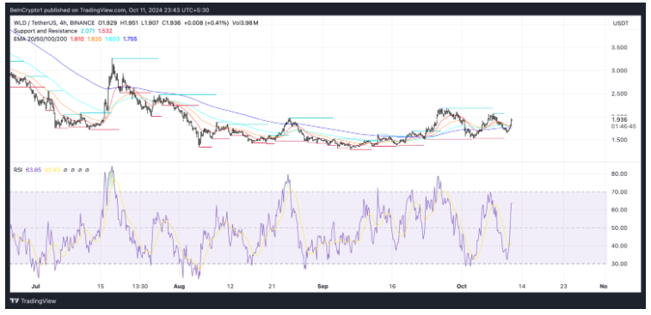Click the 1.532 support value
Viewport: 651px width, 315px height.
(106, 31)
